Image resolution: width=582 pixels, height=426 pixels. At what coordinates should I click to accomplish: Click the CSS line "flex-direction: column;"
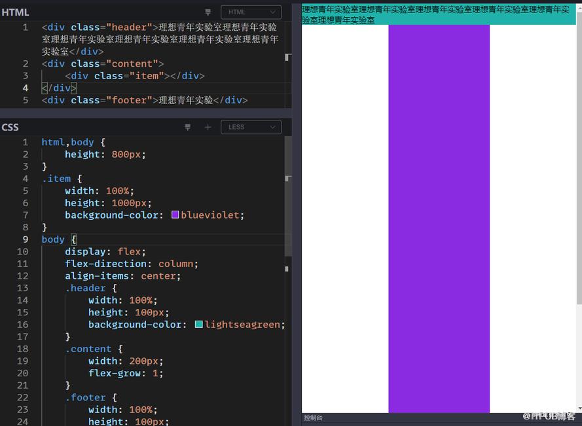132,264
